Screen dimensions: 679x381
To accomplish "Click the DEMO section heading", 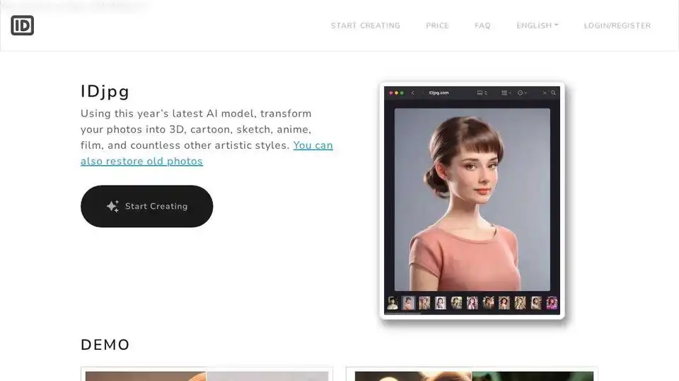I will 105,345.
